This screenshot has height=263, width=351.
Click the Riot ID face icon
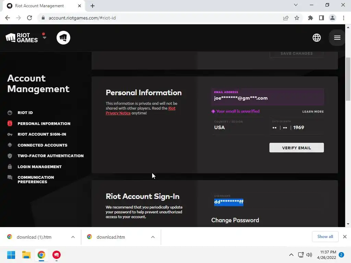pyautogui.click(x=10, y=113)
